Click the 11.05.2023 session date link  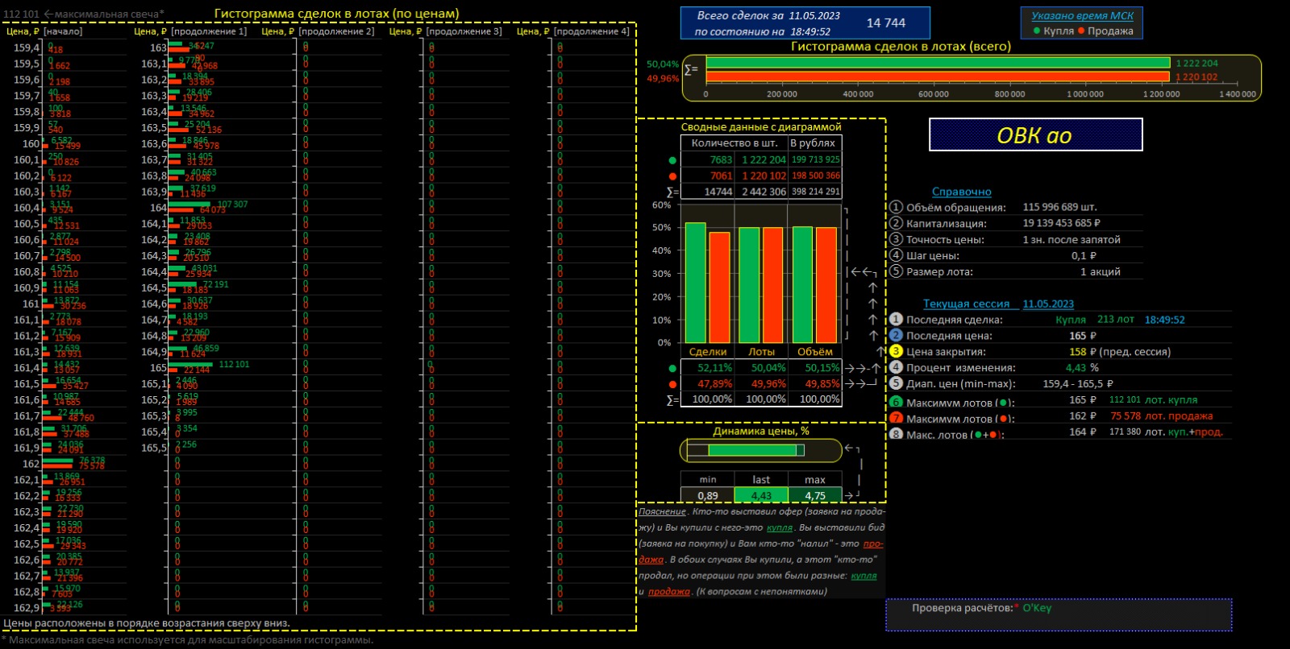point(1048,304)
